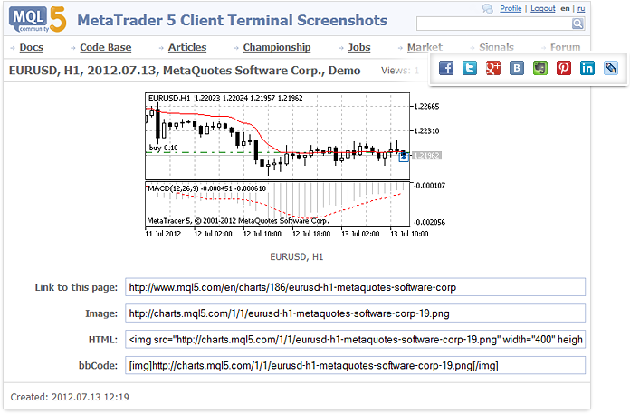Viewport: 630px width, 414px height.
Task: Select the Image URL field
Action: pyautogui.click(x=355, y=313)
